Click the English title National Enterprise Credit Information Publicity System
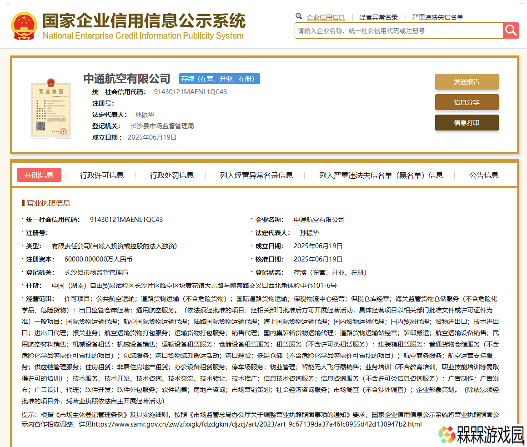The width and height of the screenshot is (527, 447). point(143,35)
